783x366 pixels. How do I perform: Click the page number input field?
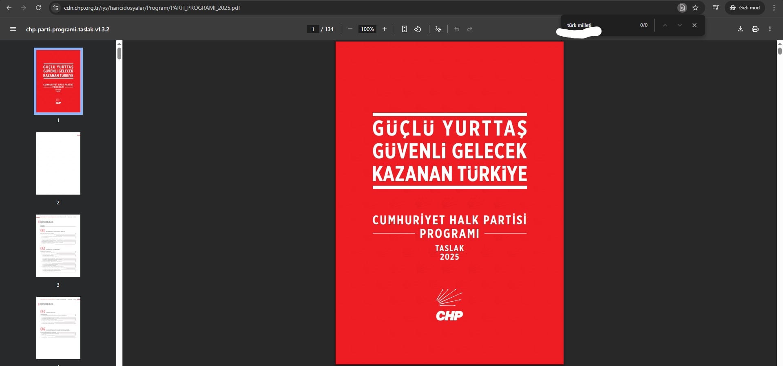[313, 29]
